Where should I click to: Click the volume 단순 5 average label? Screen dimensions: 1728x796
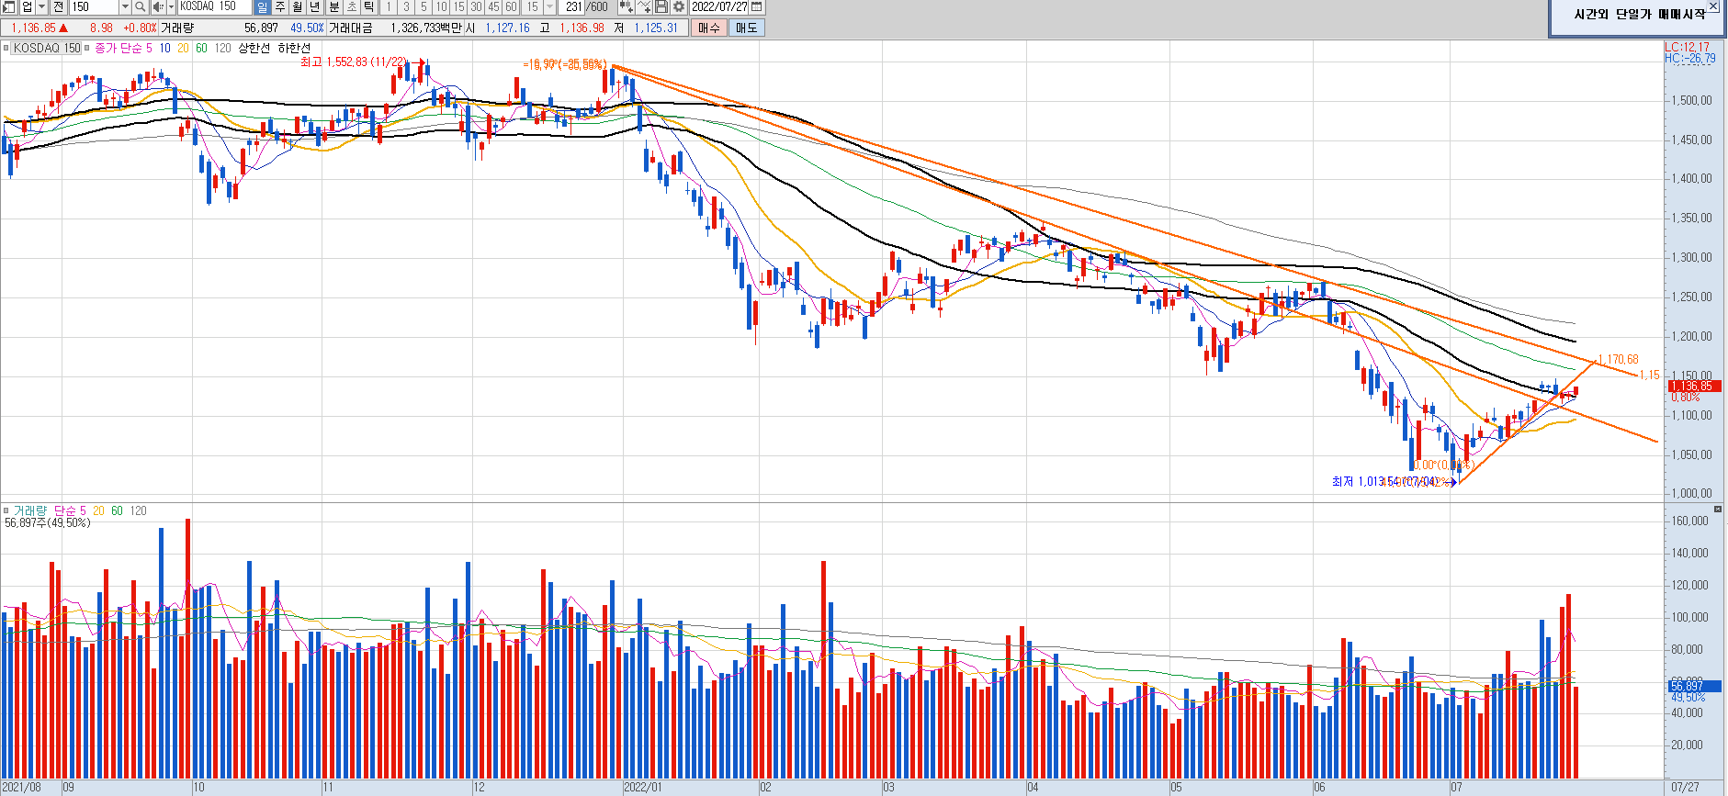pos(70,510)
